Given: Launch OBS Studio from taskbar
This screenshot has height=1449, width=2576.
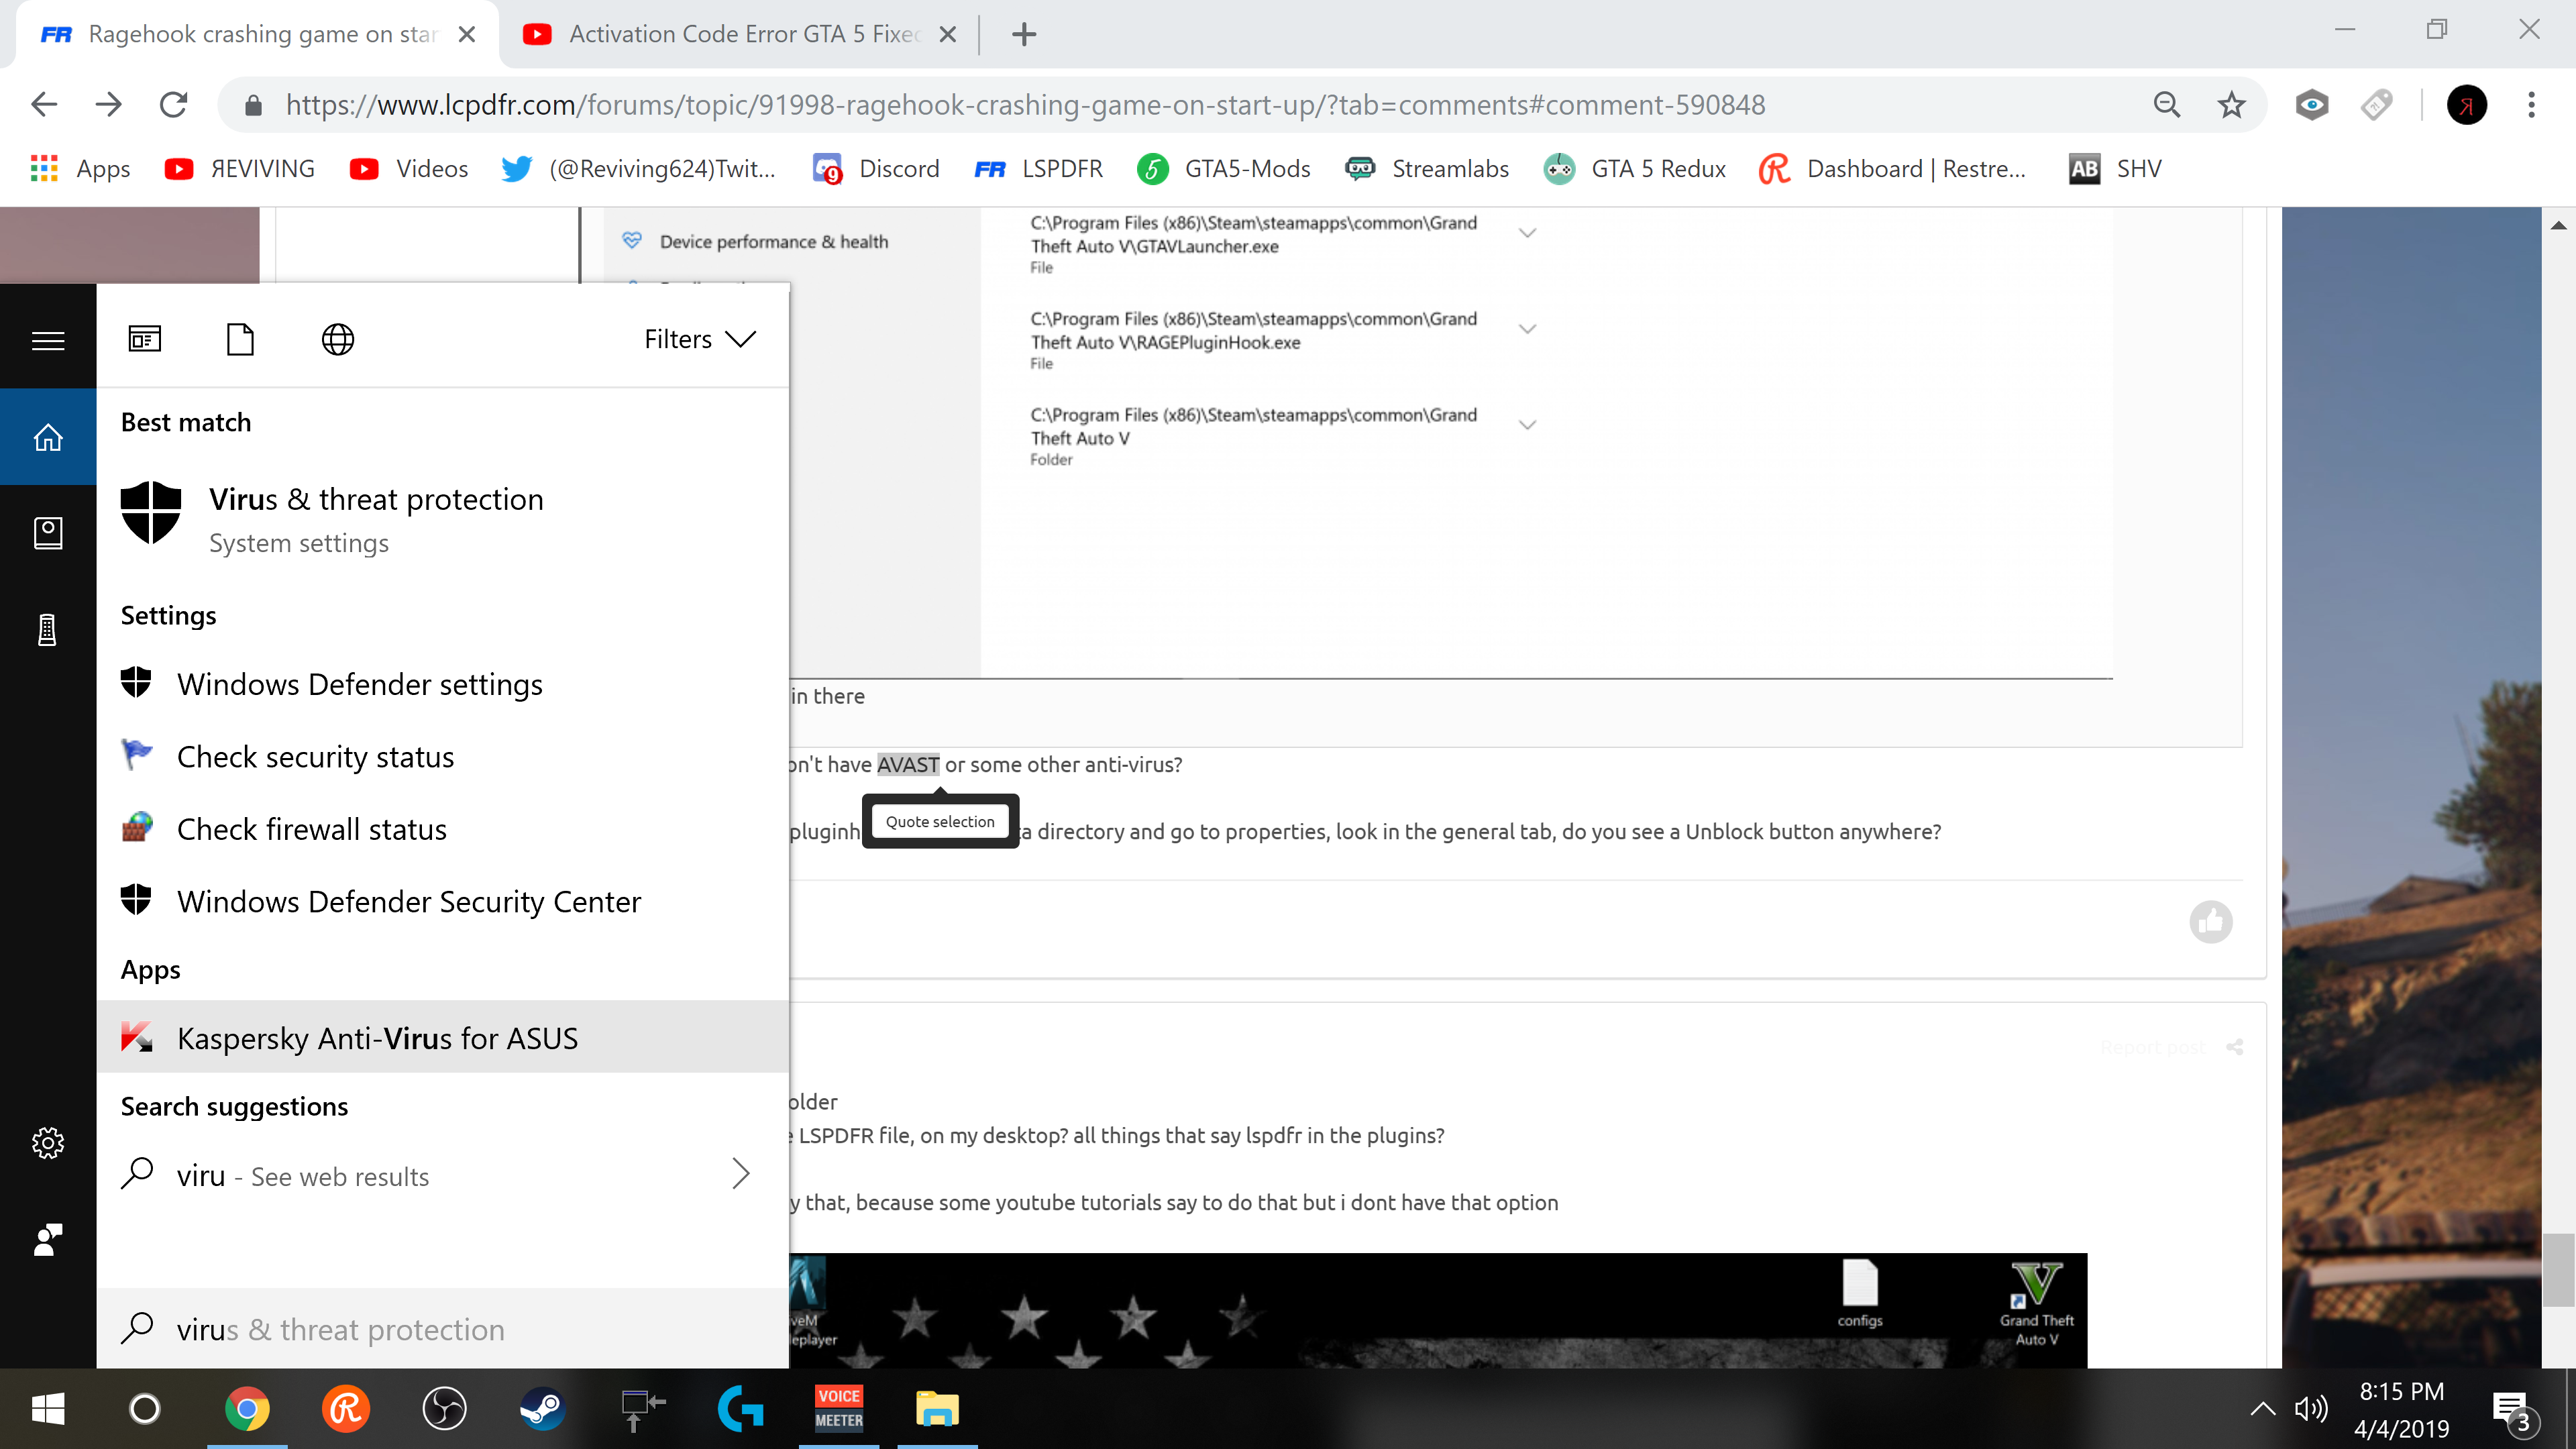Looking at the screenshot, I should 444,1409.
